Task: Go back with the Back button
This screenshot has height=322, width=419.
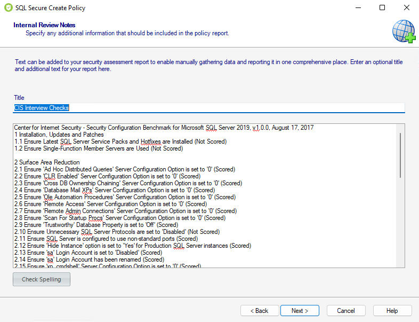Action: [x=260, y=311]
